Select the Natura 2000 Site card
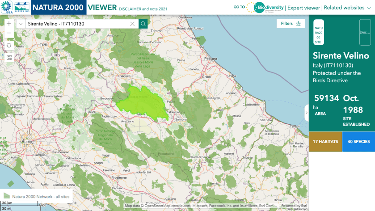The height and width of the screenshot is (211, 375). coord(318,32)
